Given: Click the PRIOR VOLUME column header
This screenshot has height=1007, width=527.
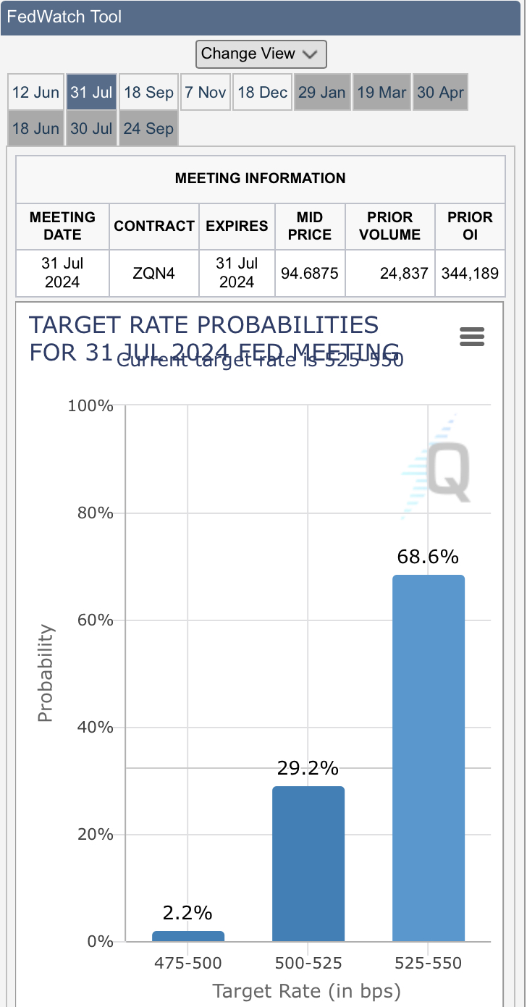Looking at the screenshot, I should point(391,226).
